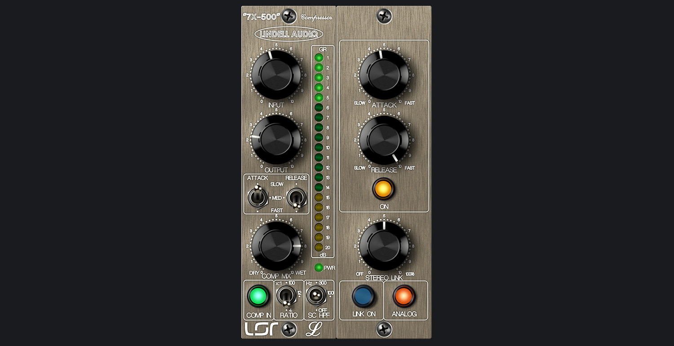Click the 100% label by STEREO LINK
Image resolution: width=674 pixels, height=346 pixels.
coord(410,274)
